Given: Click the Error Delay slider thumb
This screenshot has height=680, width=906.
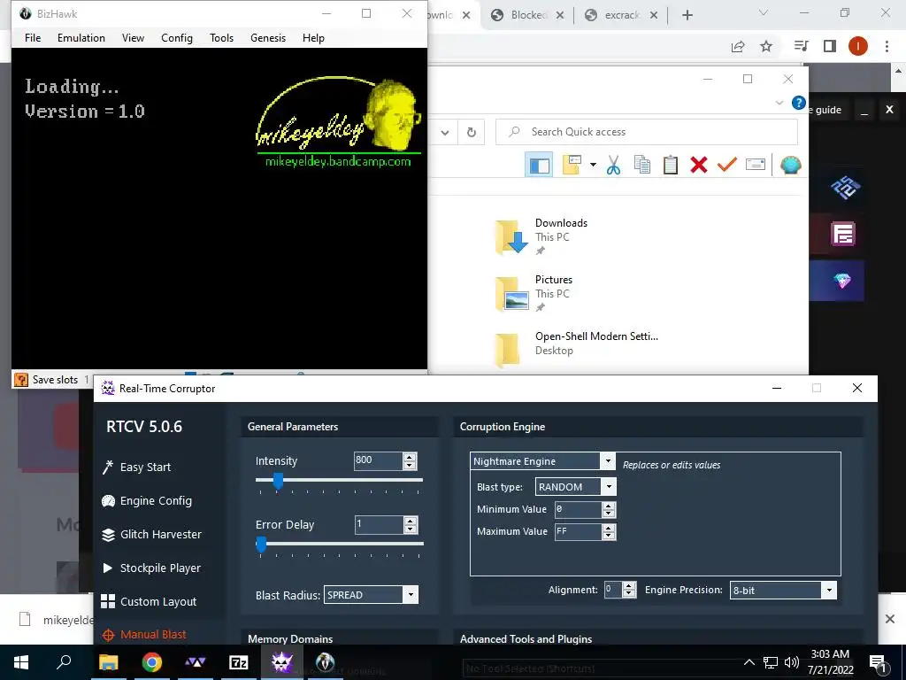Looking at the screenshot, I should click(x=261, y=545).
